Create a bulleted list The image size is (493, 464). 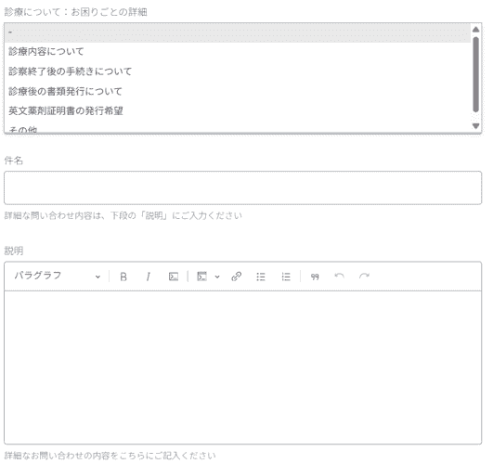tap(261, 277)
